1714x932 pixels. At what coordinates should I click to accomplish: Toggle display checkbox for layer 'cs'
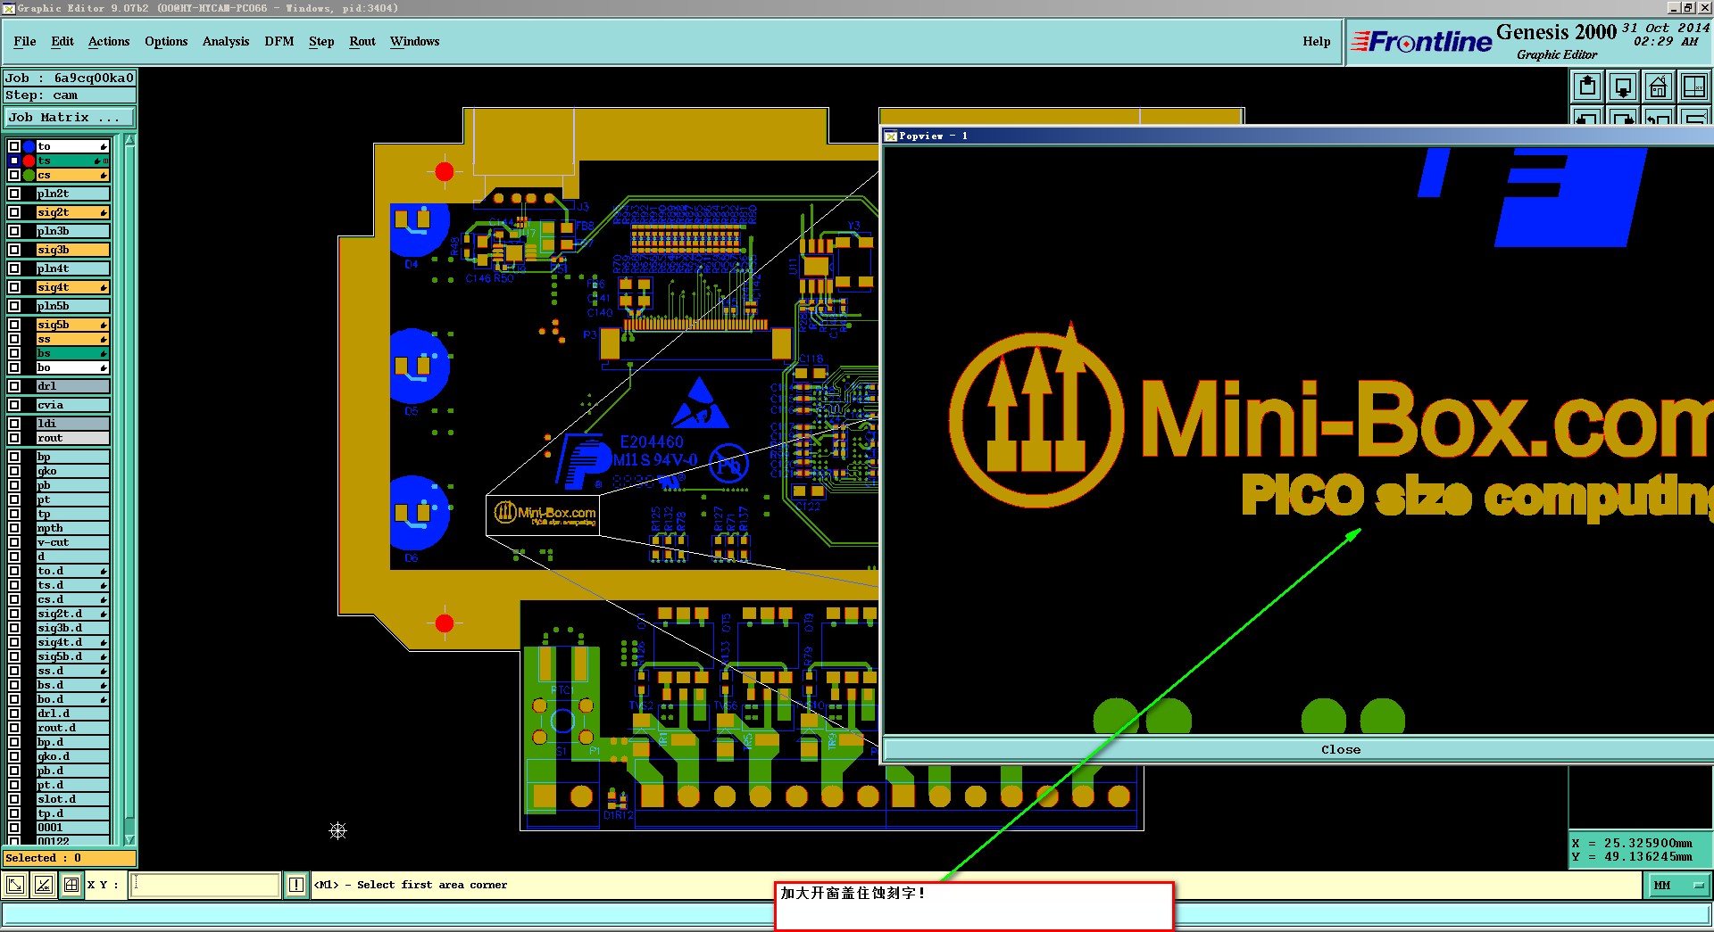point(14,175)
